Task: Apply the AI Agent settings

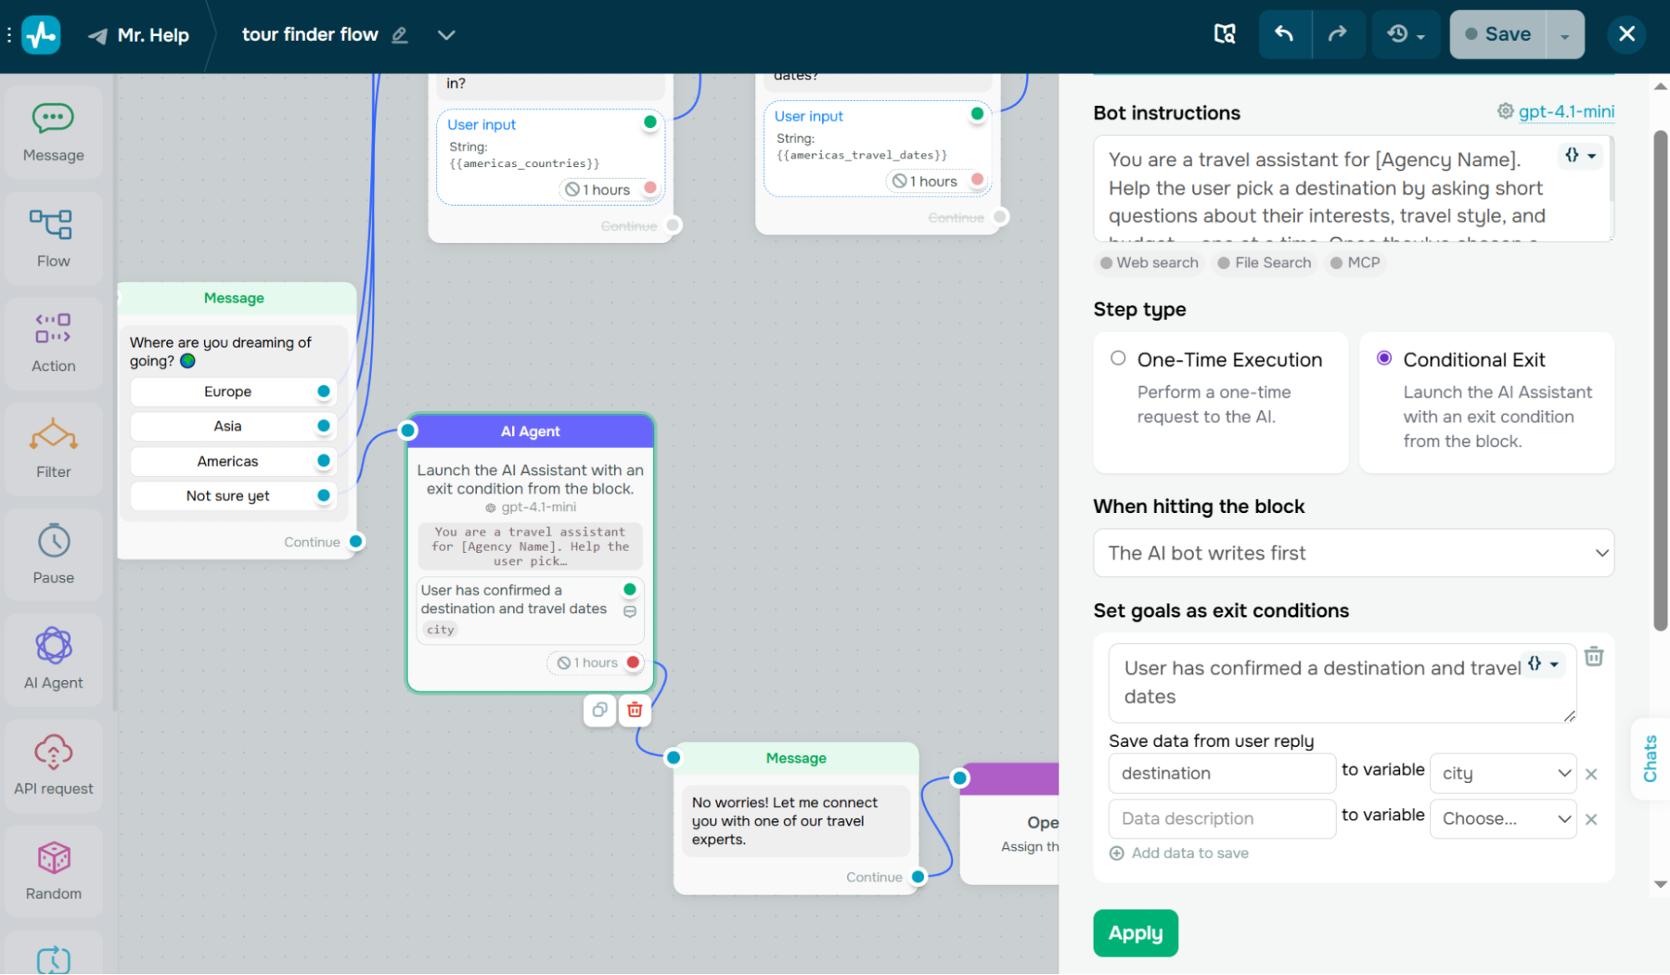Action: point(1135,932)
